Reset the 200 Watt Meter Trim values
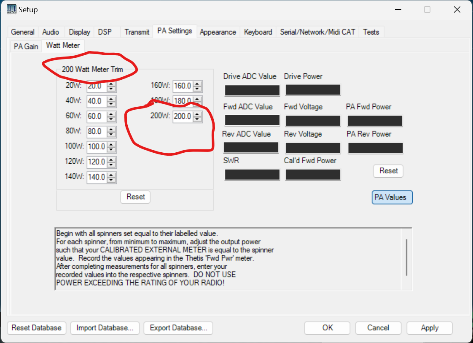The height and width of the screenshot is (343, 473). click(x=135, y=197)
